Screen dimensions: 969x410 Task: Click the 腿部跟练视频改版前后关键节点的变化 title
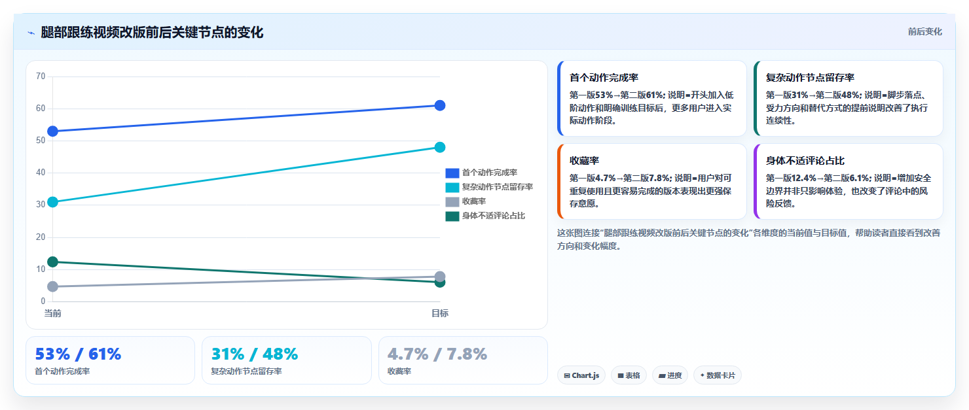(x=152, y=33)
